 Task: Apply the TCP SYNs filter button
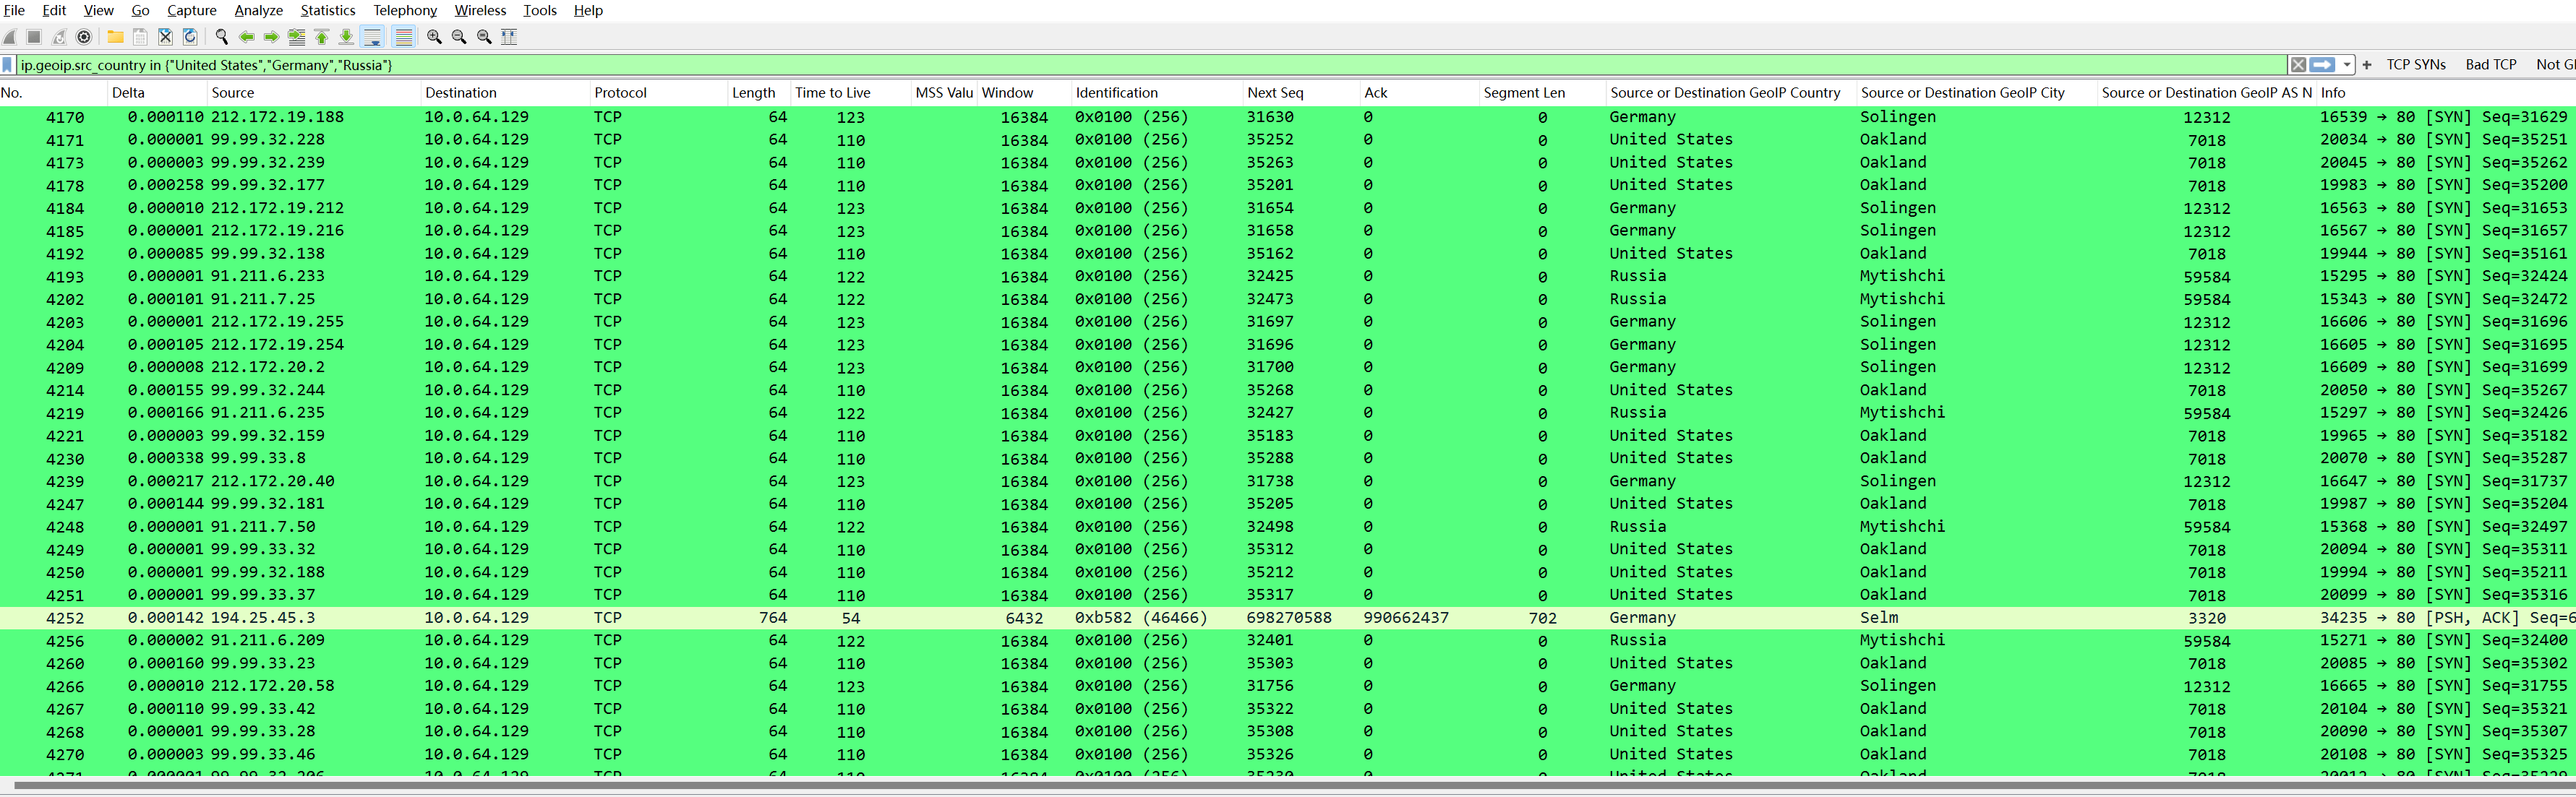tap(2416, 65)
